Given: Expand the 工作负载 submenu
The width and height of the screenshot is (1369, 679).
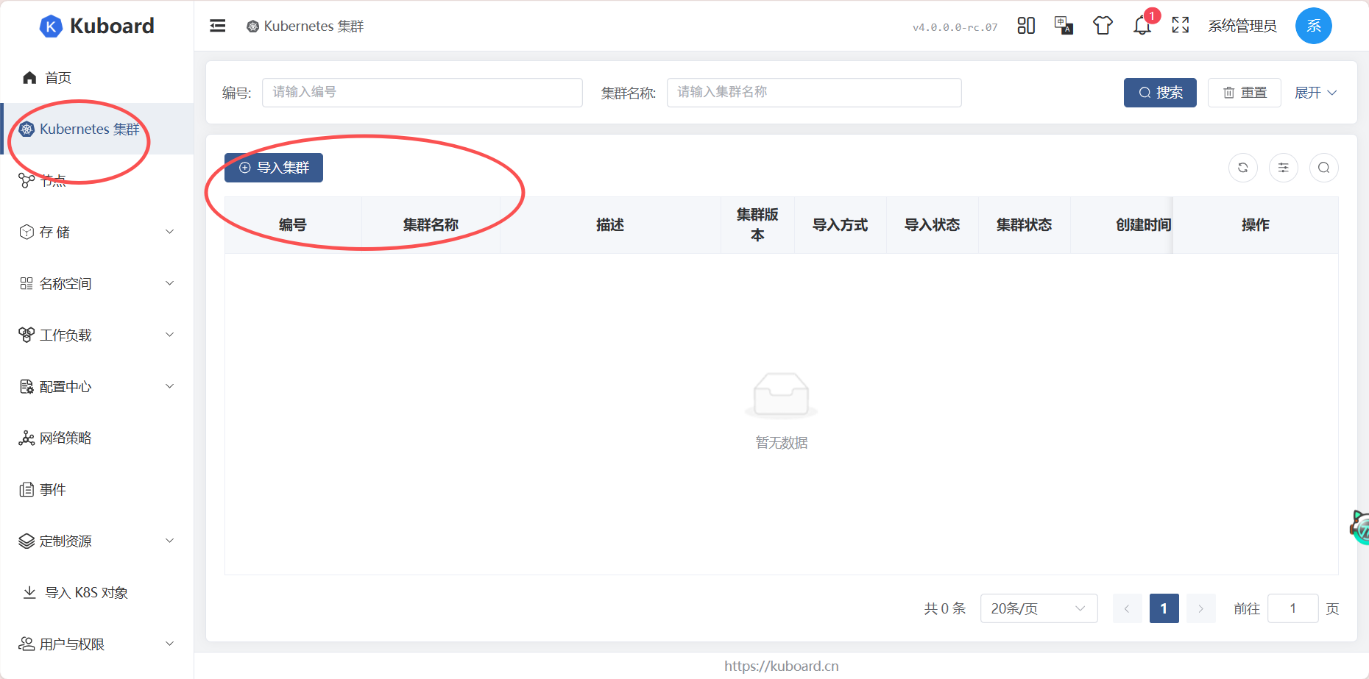Looking at the screenshot, I should [97, 335].
